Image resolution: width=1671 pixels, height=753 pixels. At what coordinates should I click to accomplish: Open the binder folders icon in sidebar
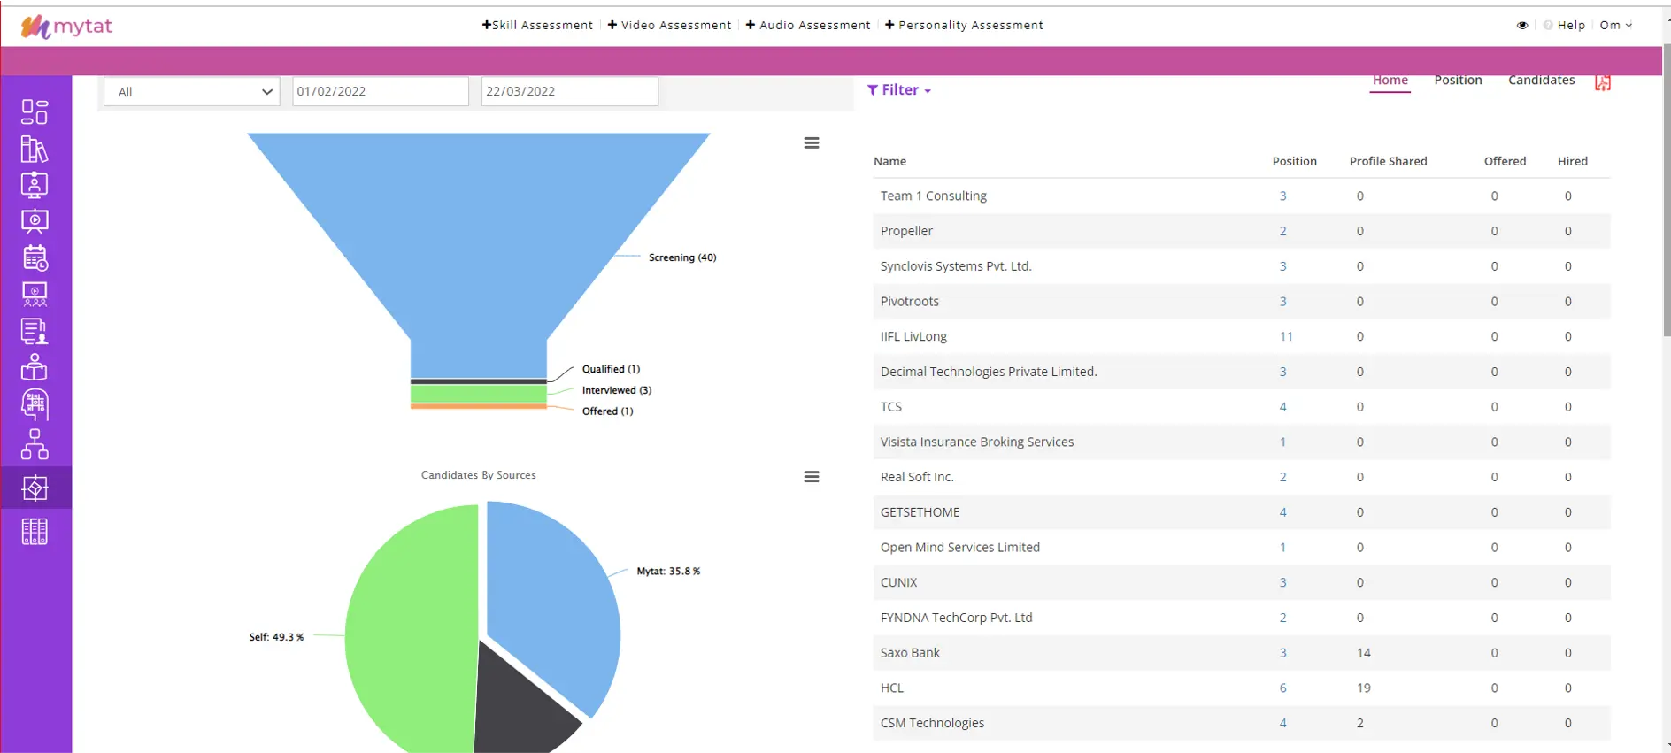pyautogui.click(x=35, y=532)
